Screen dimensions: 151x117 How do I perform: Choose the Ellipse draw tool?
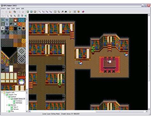[22, 16]
